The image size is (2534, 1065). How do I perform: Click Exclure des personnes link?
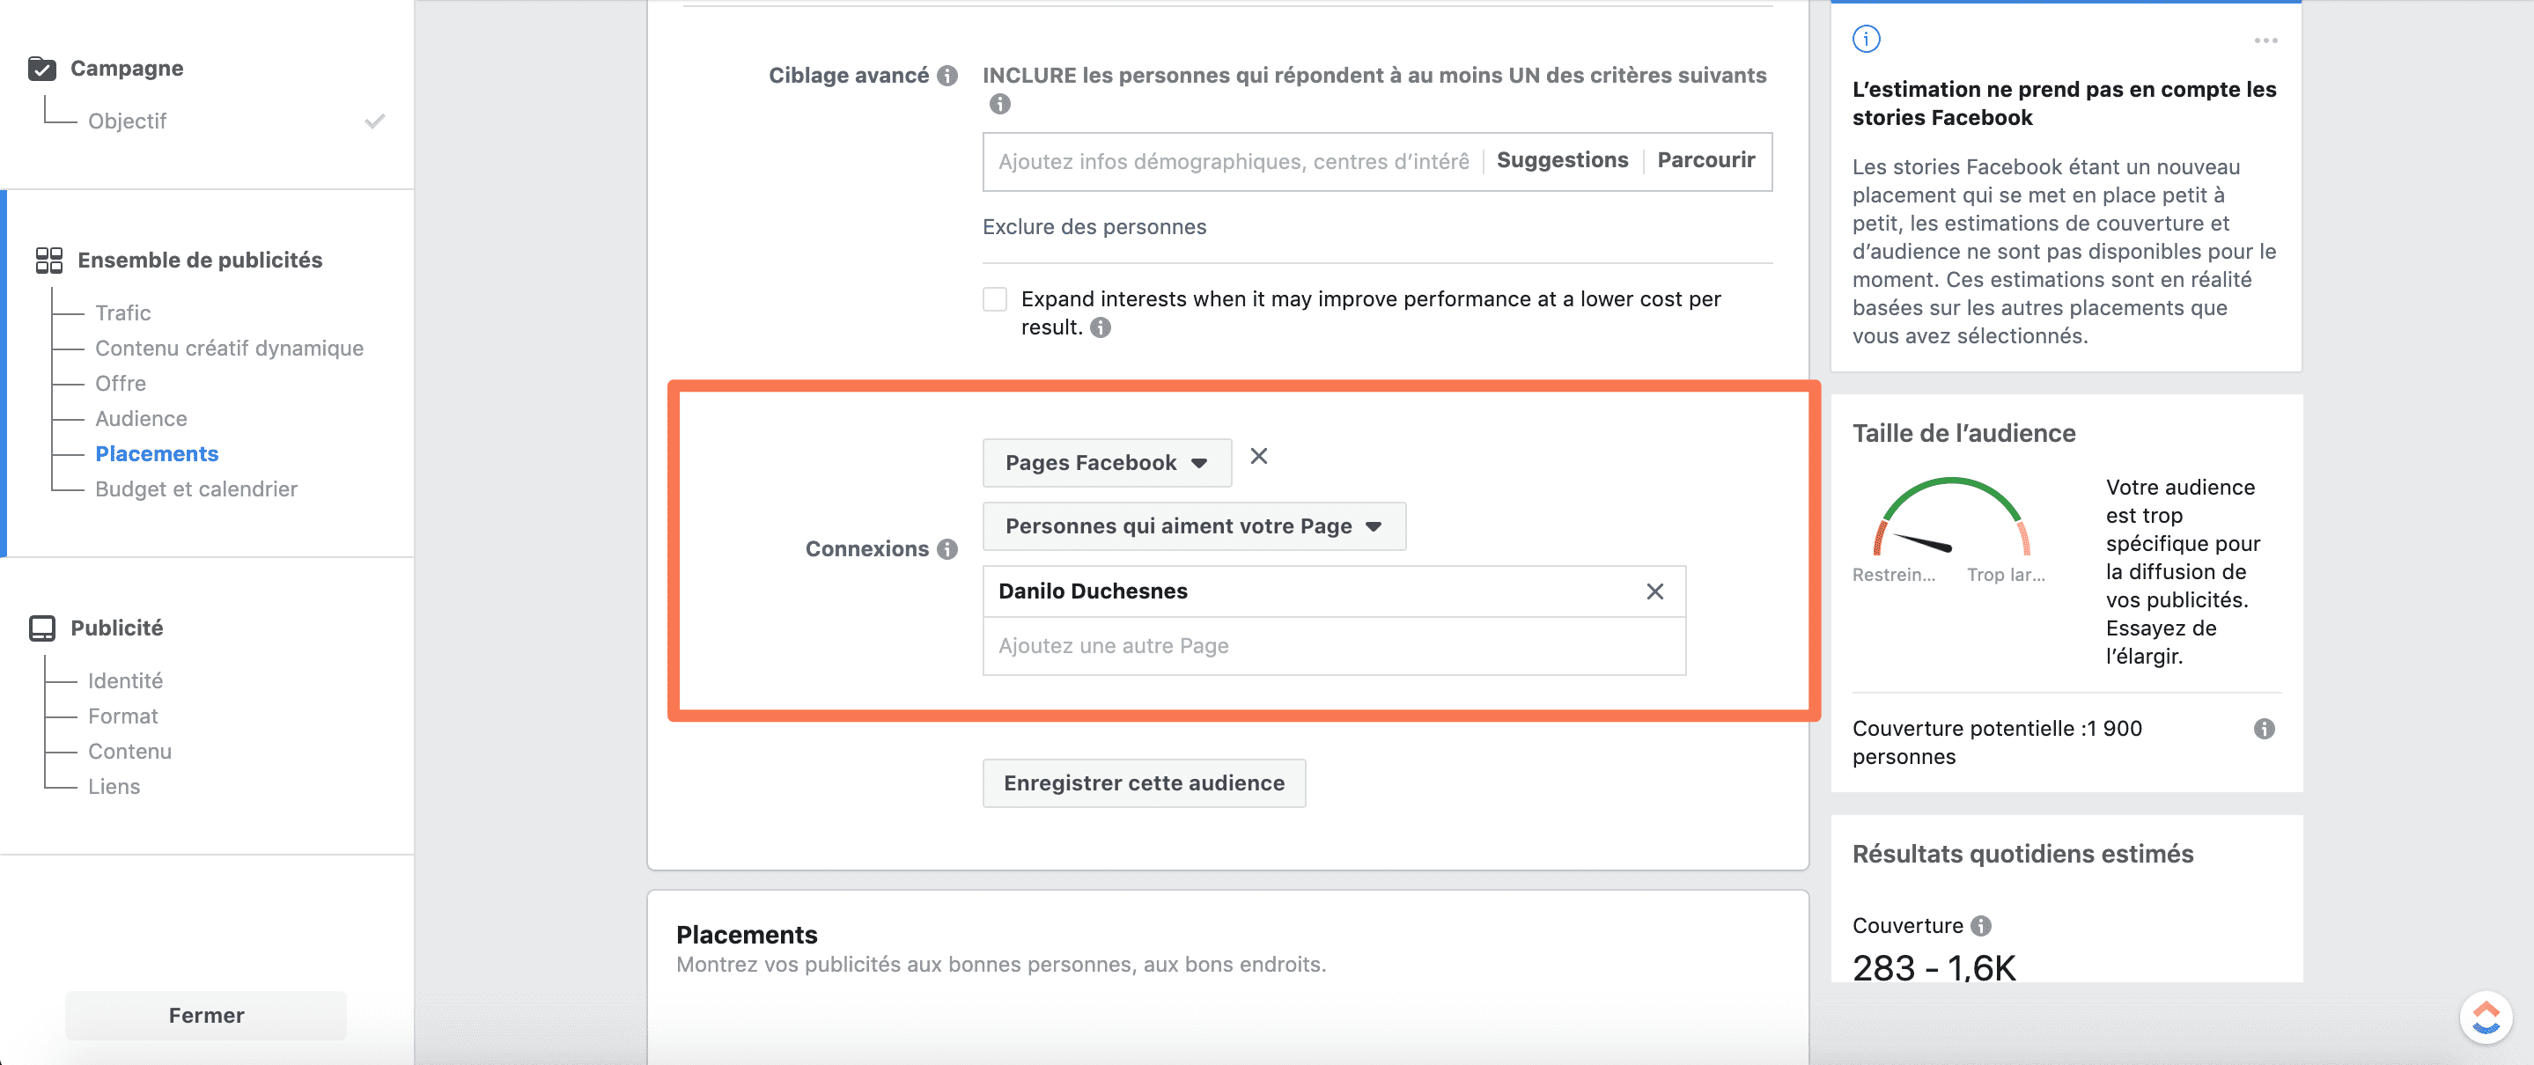pos(1094,226)
